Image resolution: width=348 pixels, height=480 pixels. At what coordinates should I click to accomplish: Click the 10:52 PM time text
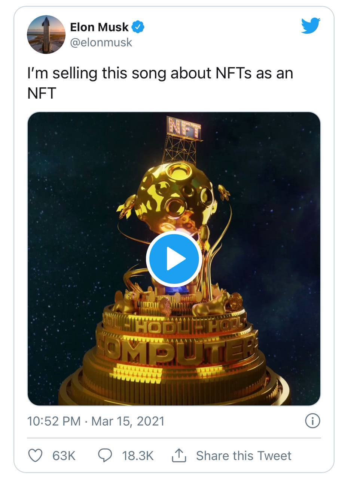pos(54,421)
